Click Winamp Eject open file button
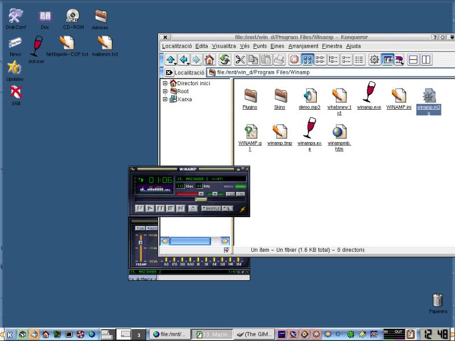 [x=193, y=209]
